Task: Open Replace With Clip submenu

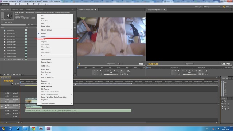Action: coord(55,30)
